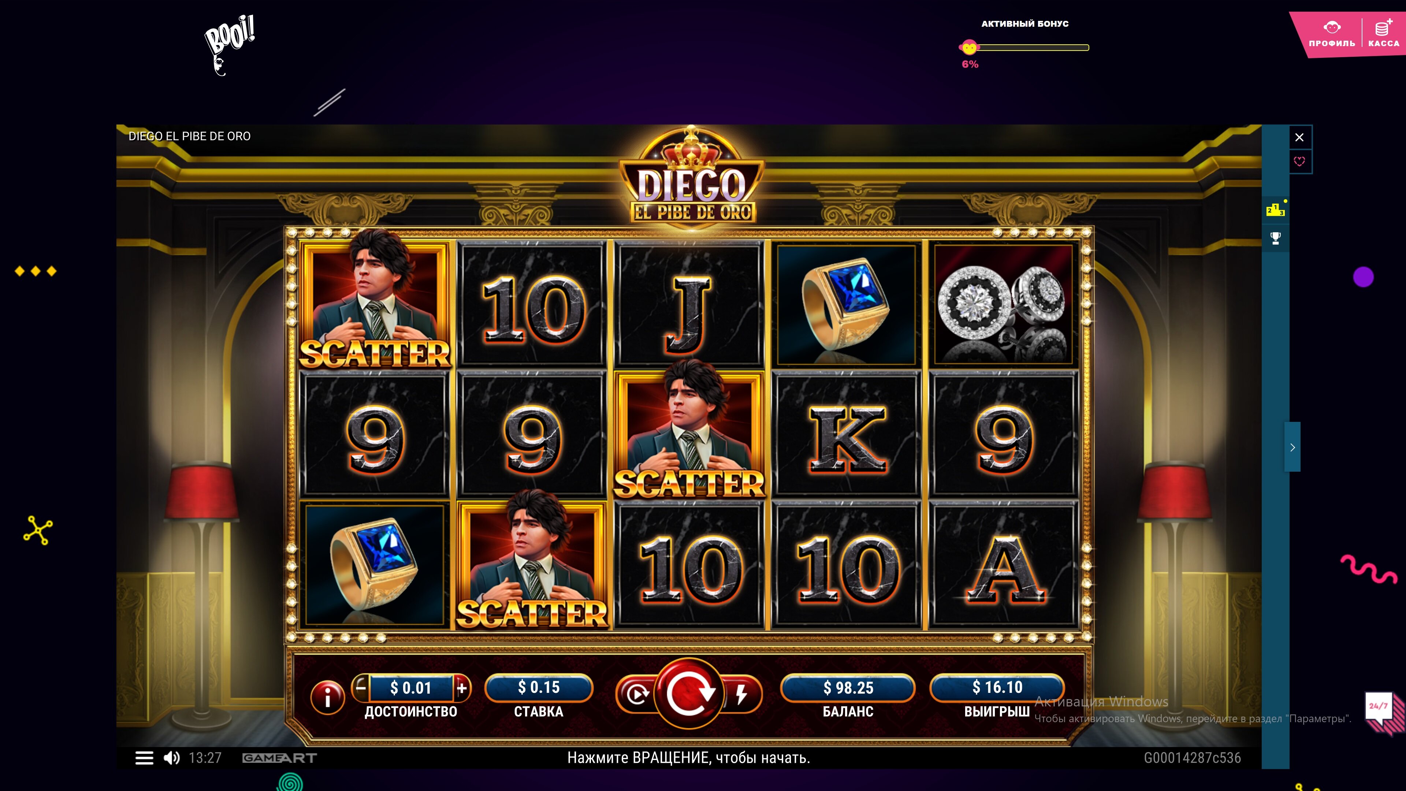The image size is (1406, 791).
Task: Open the Касса cashier button
Action: pyautogui.click(x=1384, y=34)
